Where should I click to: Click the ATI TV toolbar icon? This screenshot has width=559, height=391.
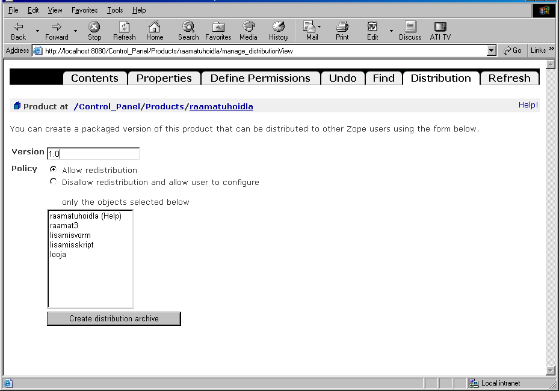440,31
